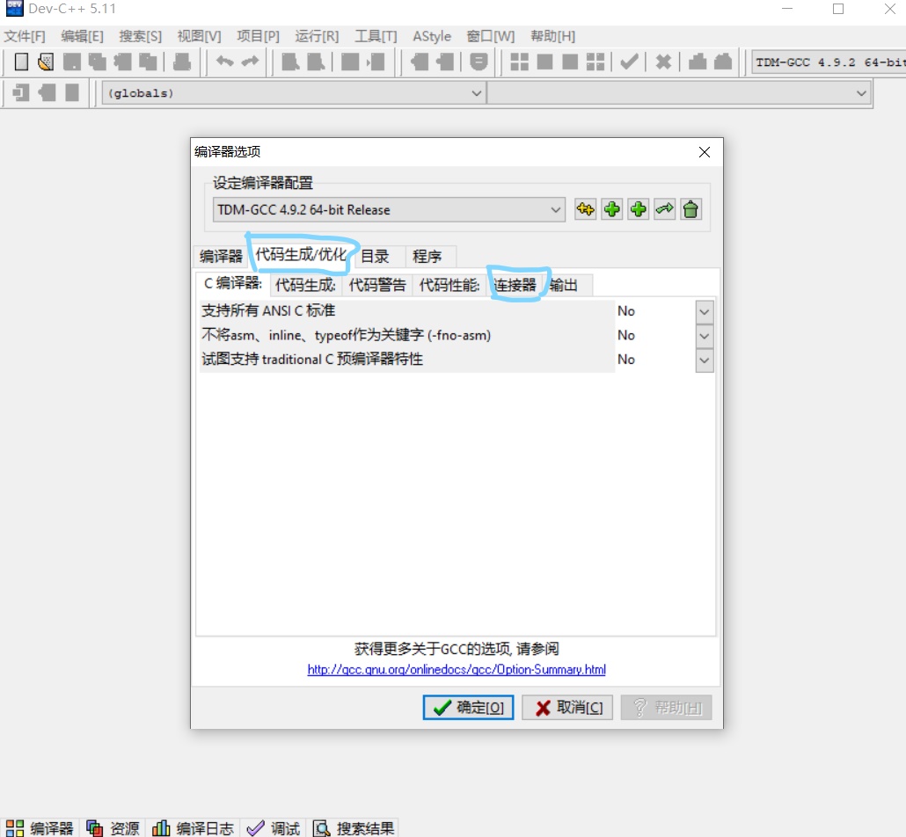Open the dropdown for the -fno-asm option

(704, 336)
